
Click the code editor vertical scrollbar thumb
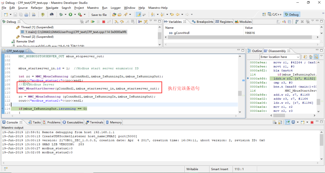pyautogui.click(x=240, y=94)
